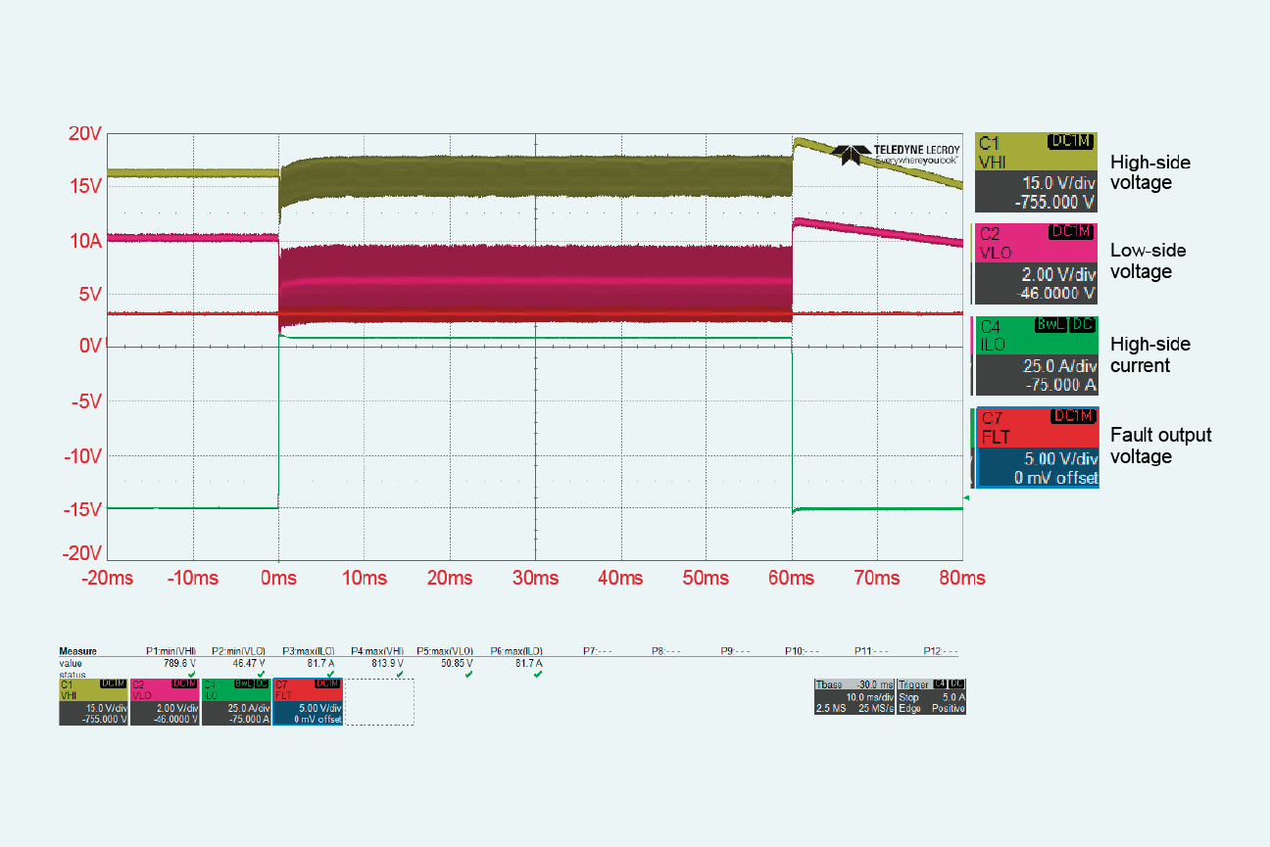Open the small C4 ILO box in bottom row

coord(235,701)
